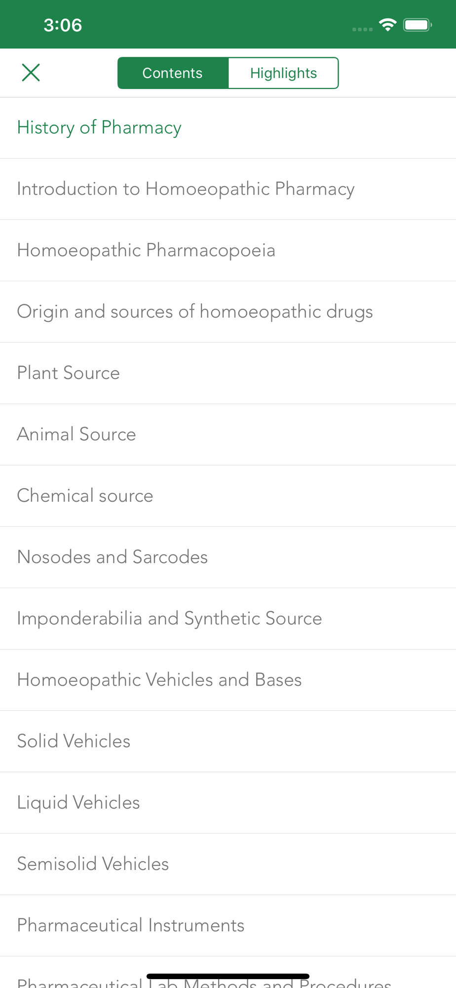Go to Pharmaceutical Instruments chapter
The width and height of the screenshot is (456, 988).
[x=131, y=925]
